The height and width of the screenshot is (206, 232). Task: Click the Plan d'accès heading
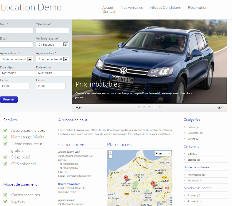[x=119, y=145]
